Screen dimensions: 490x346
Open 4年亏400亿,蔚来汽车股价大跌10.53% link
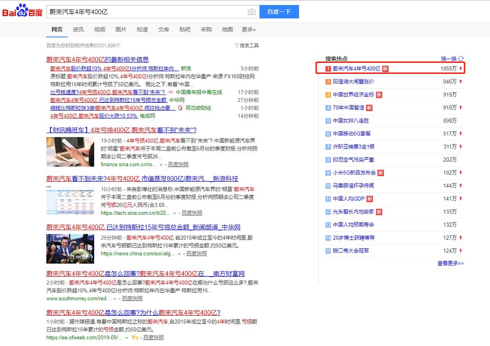click(x=94, y=116)
